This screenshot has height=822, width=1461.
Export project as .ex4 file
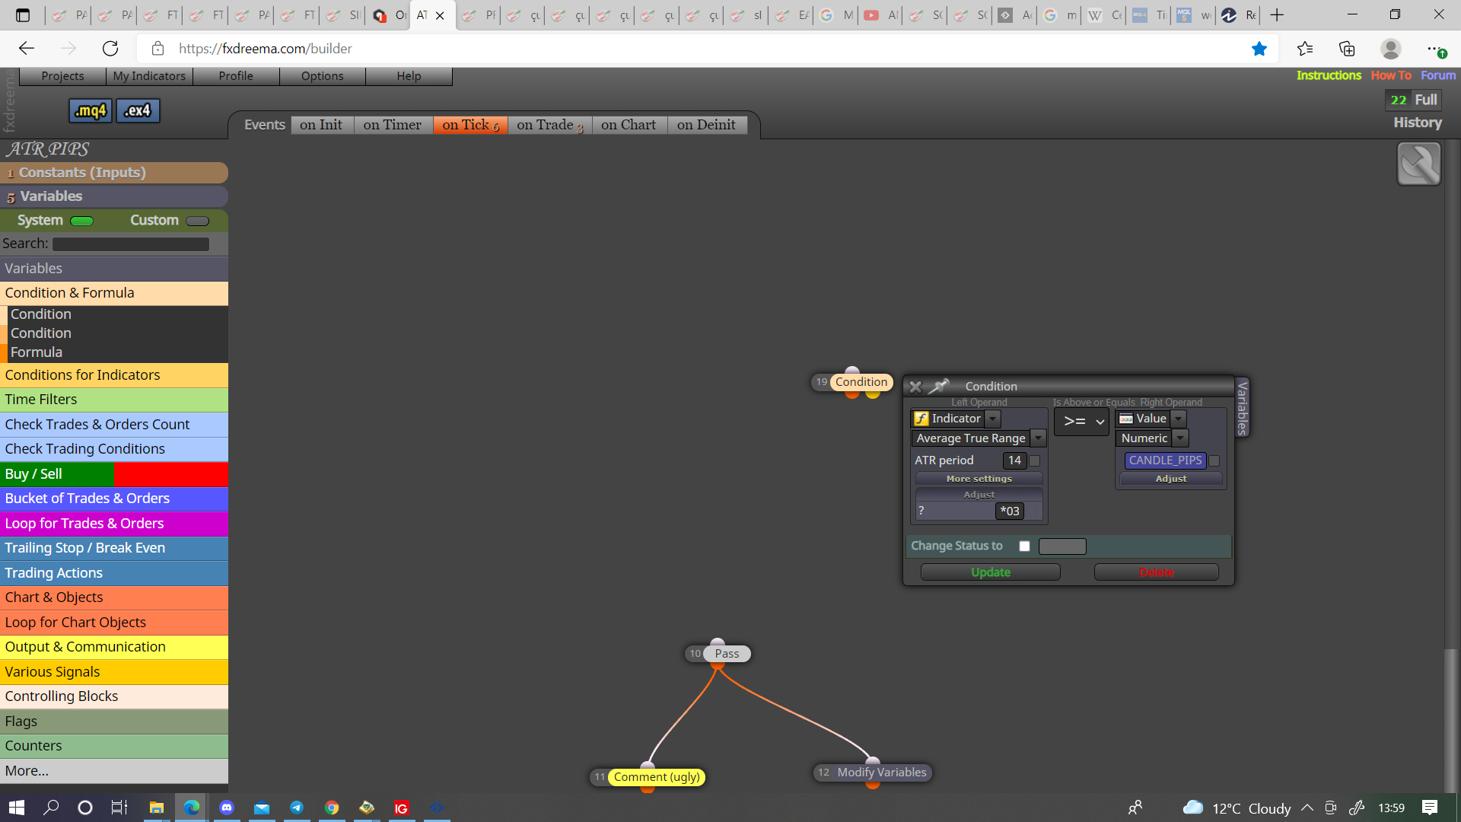tap(138, 110)
